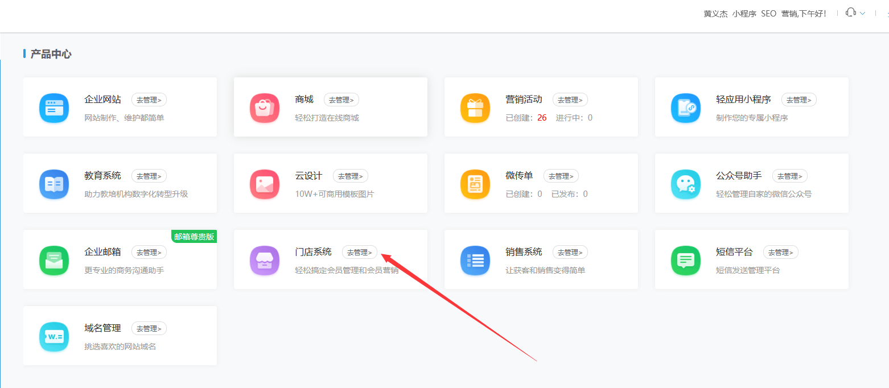Click 10W+可商用模板图片 description
The width and height of the screenshot is (889, 388).
point(335,194)
